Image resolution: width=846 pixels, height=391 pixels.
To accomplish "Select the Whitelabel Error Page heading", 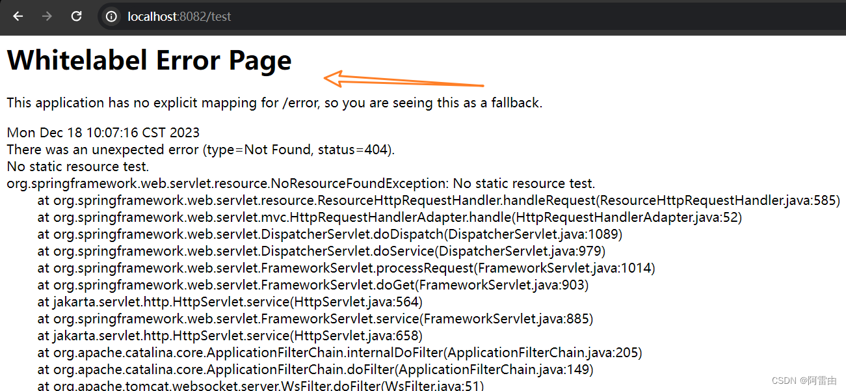I will coord(150,61).
